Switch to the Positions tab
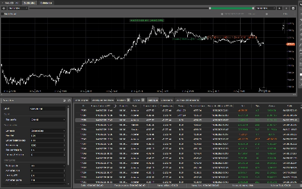This screenshot has height=189, width=302. tap(123, 100)
